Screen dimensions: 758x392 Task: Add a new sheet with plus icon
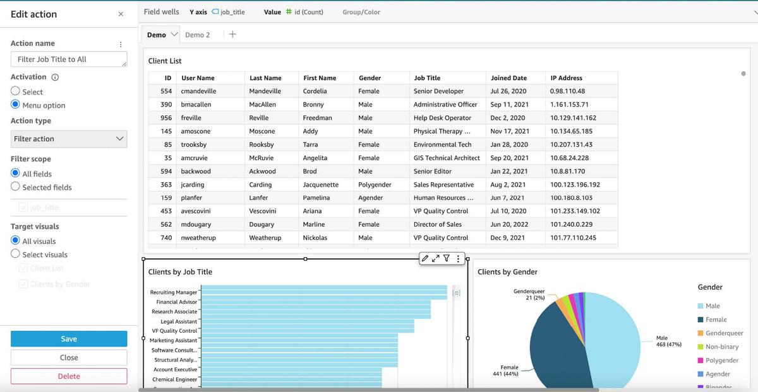click(232, 35)
